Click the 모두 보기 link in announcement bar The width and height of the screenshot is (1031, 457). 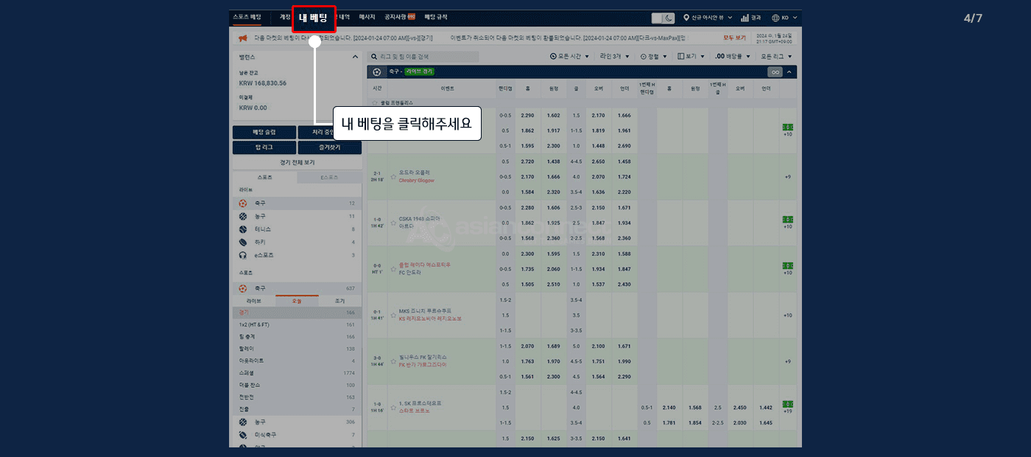pyautogui.click(x=734, y=38)
